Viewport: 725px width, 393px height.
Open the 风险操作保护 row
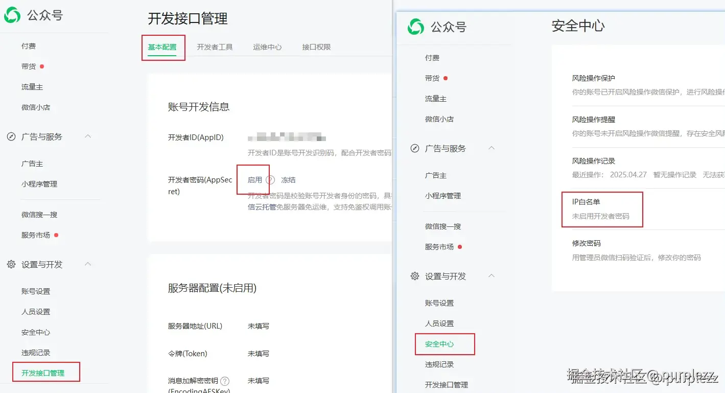tap(648, 85)
